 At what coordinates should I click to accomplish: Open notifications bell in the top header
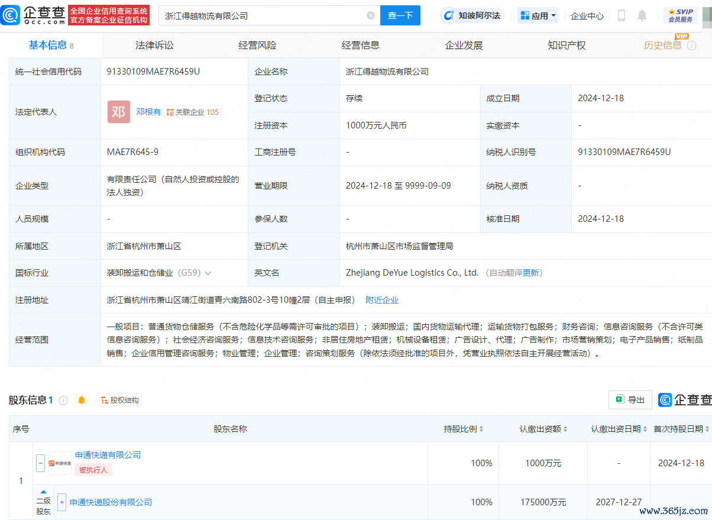(x=642, y=15)
